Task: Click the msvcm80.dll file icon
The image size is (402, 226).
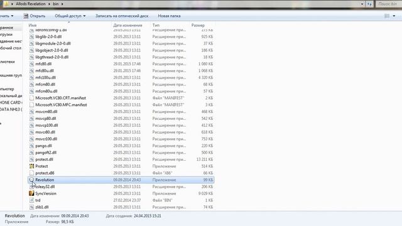Action: 31,112
